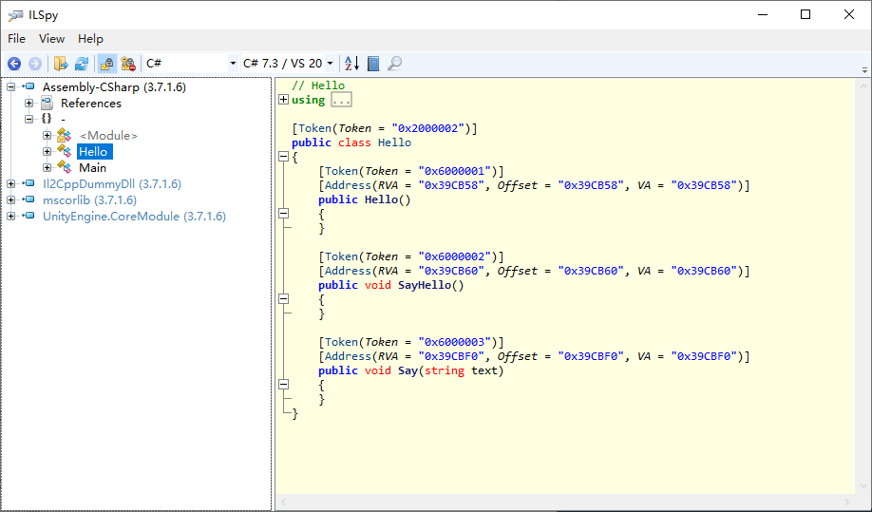
Task: Collapse the SayHello method body
Action: click(284, 298)
